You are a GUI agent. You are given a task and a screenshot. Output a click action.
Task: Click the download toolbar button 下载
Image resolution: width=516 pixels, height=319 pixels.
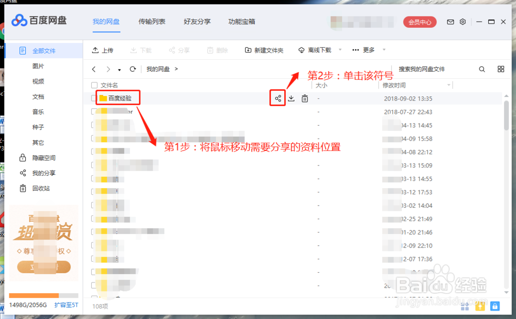coord(141,51)
